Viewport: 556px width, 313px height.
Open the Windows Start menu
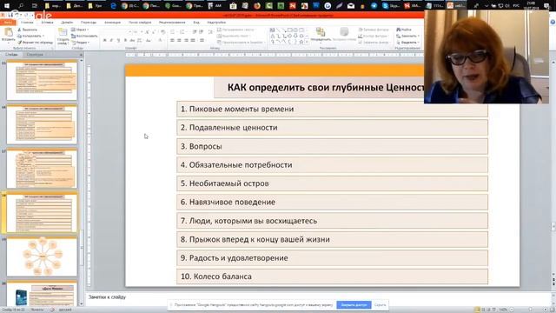pos(6,6)
